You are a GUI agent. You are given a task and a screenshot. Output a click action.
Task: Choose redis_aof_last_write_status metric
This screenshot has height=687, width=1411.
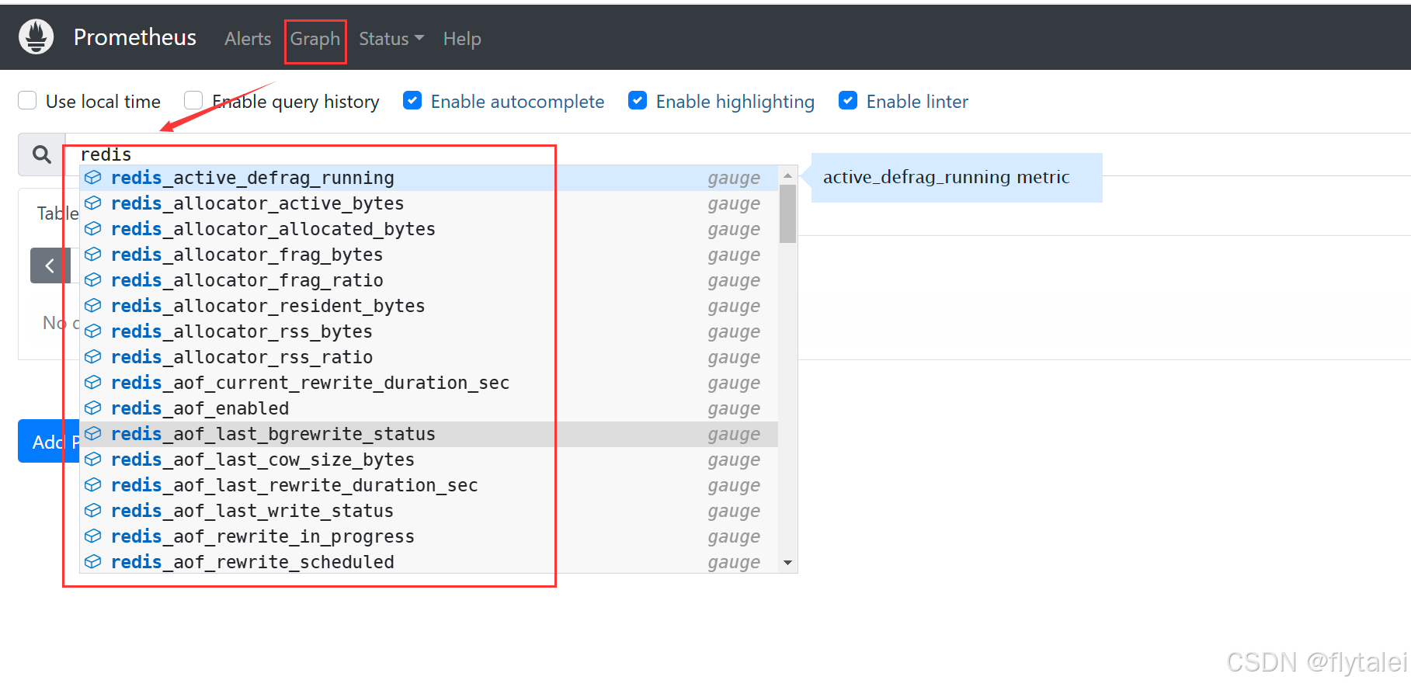pos(429,511)
